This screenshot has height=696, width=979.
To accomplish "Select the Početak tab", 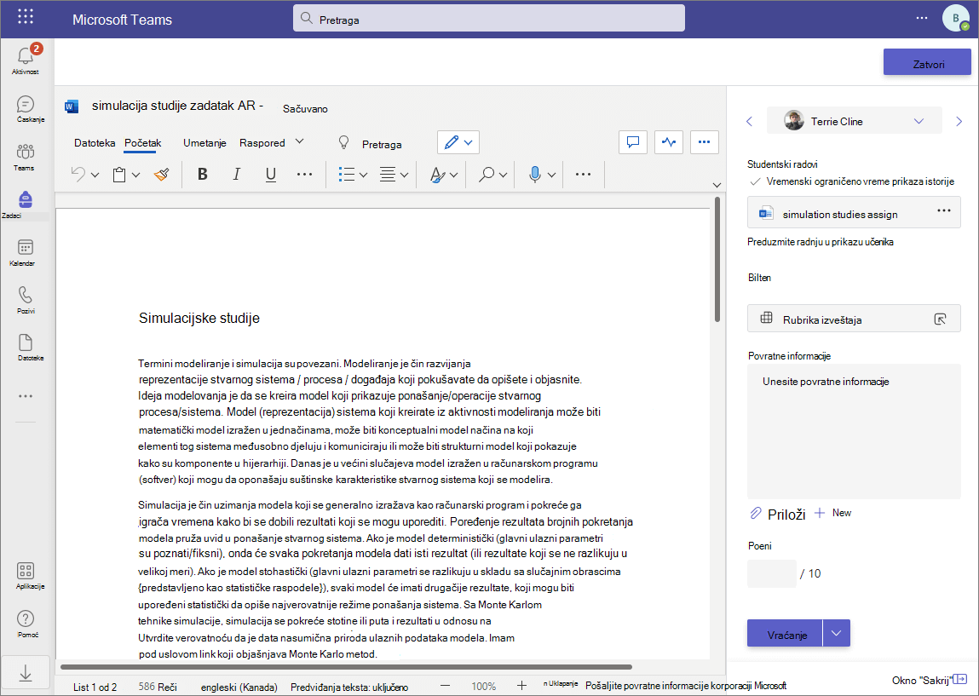I will (x=143, y=143).
